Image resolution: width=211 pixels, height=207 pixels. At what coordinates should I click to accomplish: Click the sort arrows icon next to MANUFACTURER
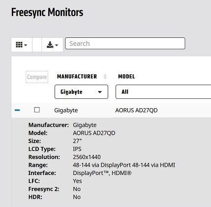pos(105,77)
